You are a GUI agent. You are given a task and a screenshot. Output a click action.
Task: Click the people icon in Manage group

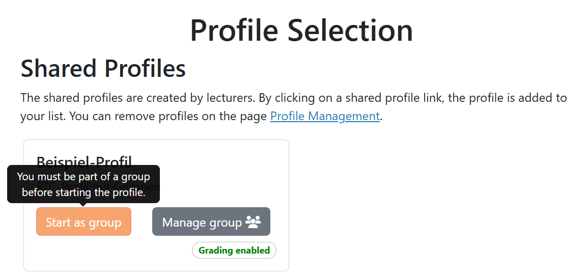253,222
